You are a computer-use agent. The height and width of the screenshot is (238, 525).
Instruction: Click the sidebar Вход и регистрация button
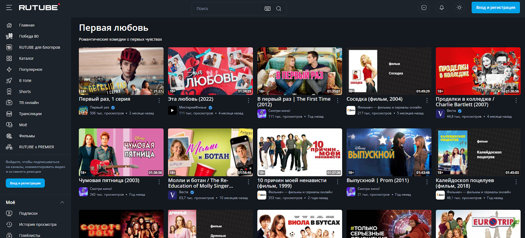pos(25,183)
